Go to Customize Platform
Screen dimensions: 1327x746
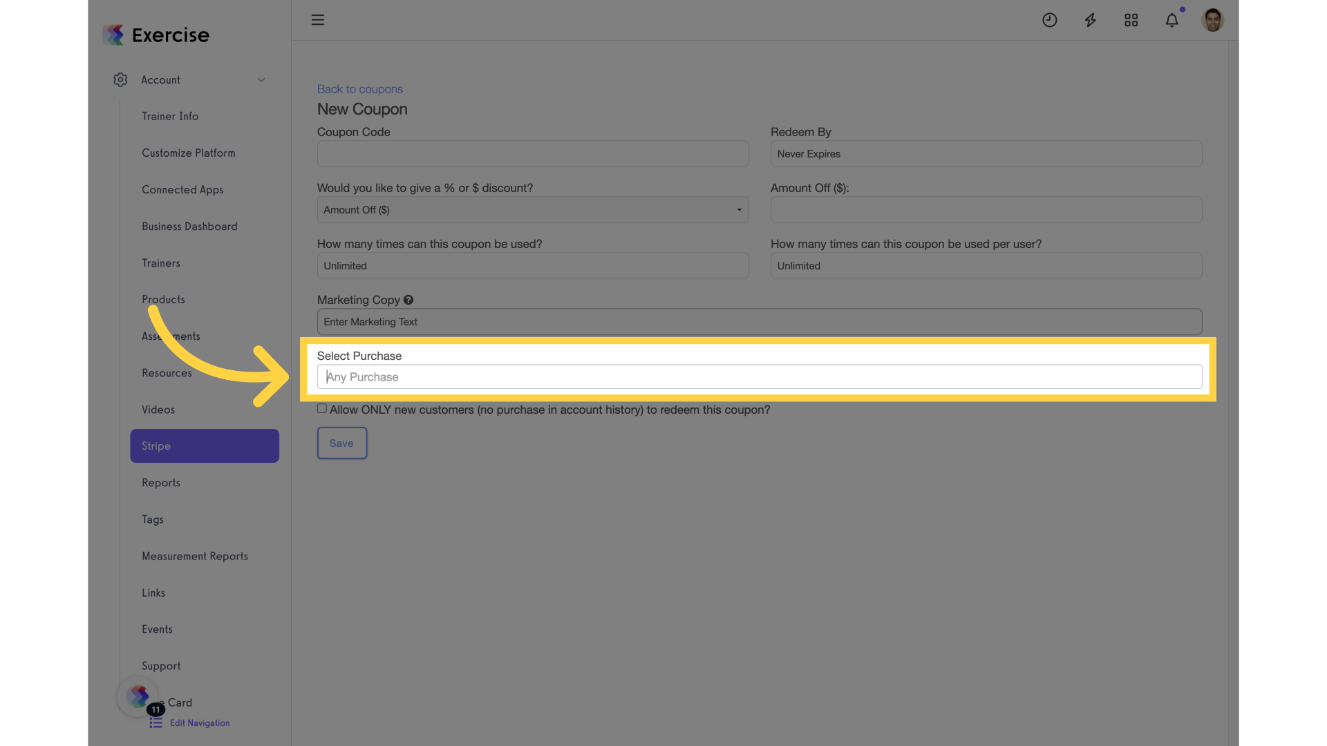(188, 153)
